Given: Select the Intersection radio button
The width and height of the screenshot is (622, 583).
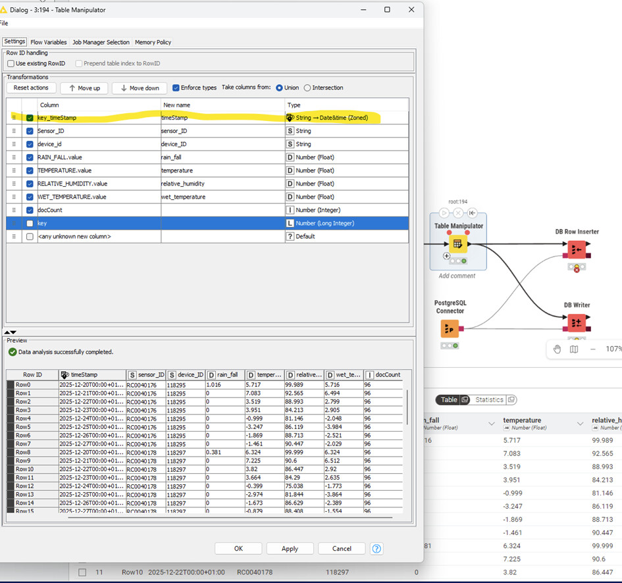Looking at the screenshot, I should click(x=307, y=88).
